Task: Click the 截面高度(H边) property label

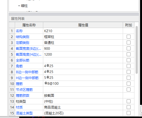Action: (28, 54)
